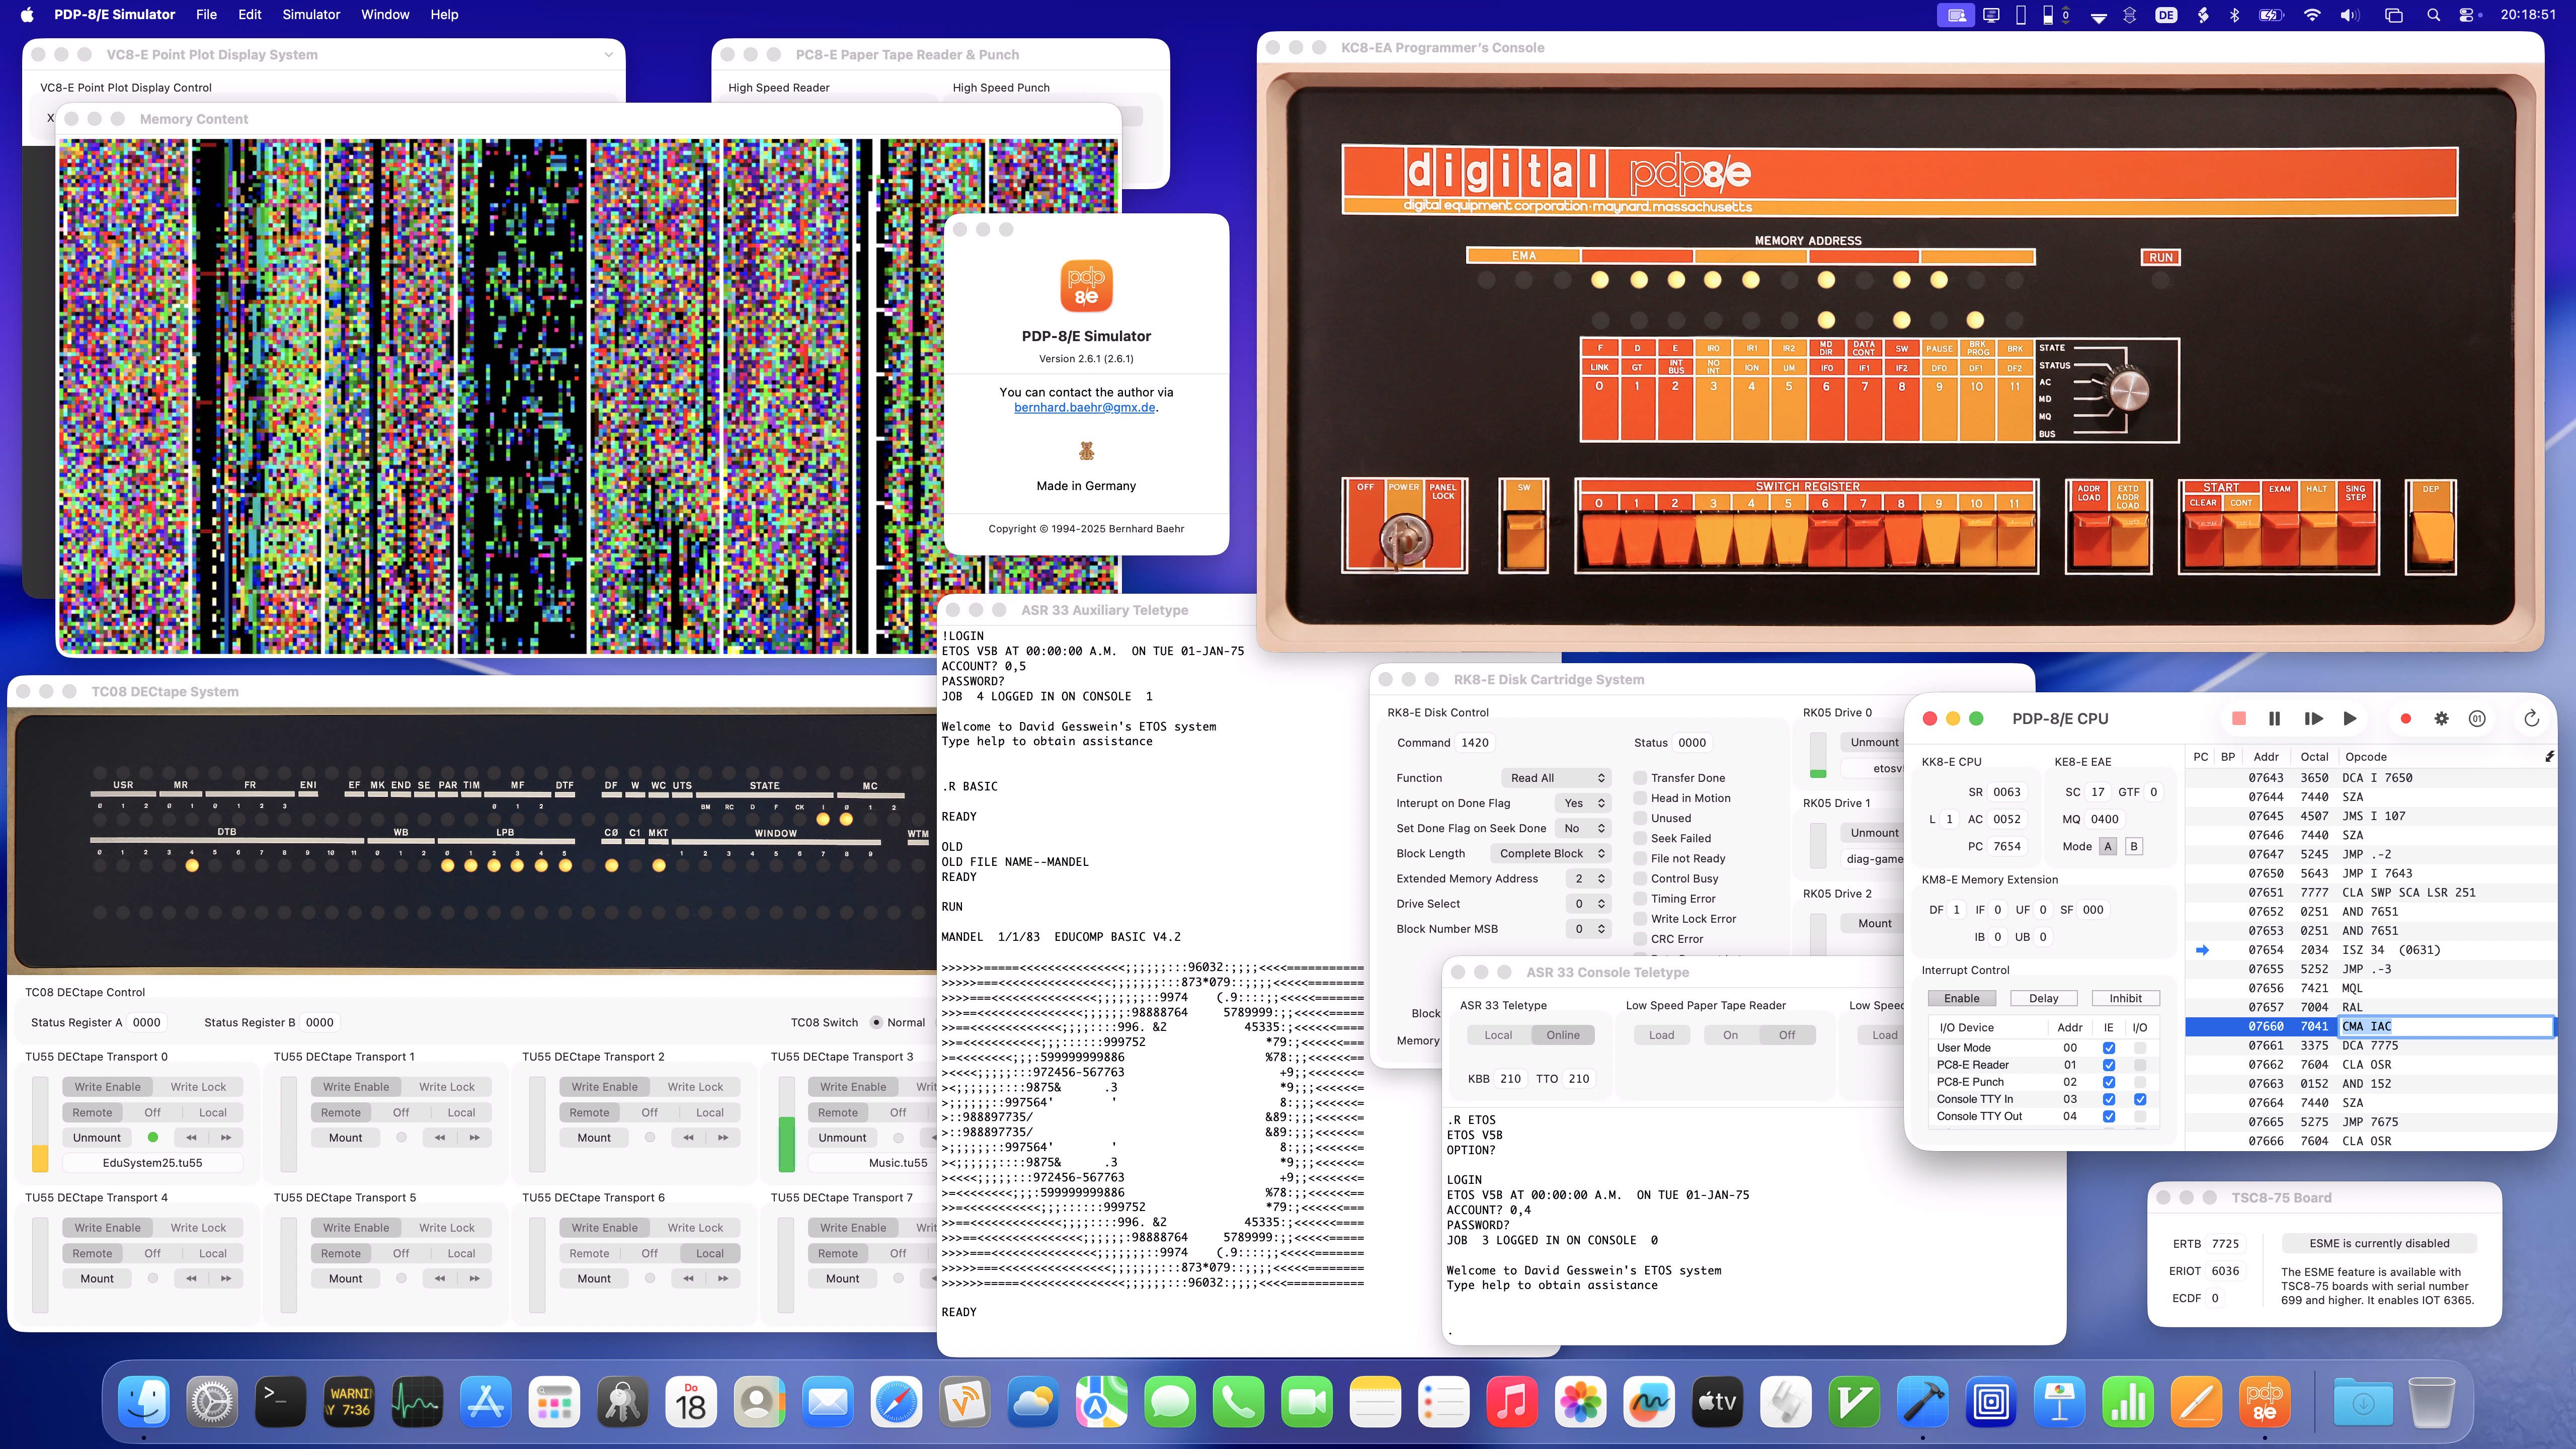Image resolution: width=2576 pixels, height=1449 pixels.
Task: Click the bernhard.baehr@gmx.de email link
Action: tap(1084, 407)
